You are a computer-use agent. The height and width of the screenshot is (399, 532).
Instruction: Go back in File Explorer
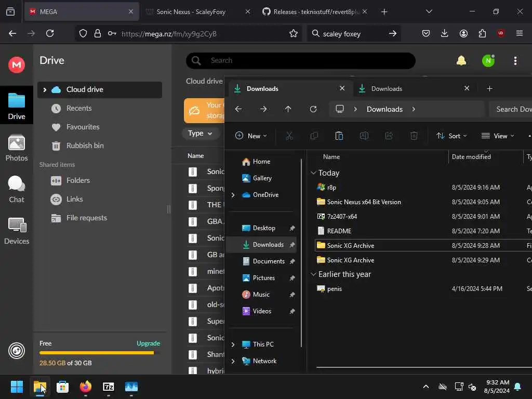click(x=238, y=109)
